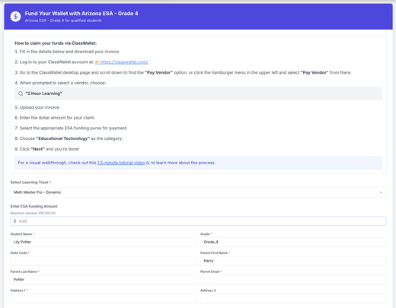Click the bold "Educational Technology" text

63,138
